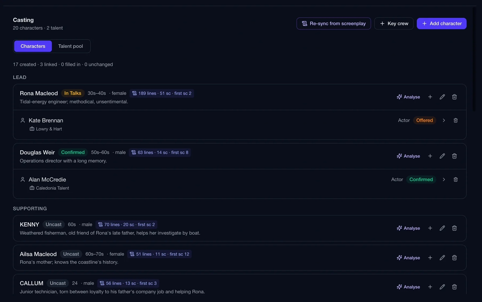Add talent to Rona Macleod with plus icon
Screen dimensions: 482x302
click(x=430, y=97)
